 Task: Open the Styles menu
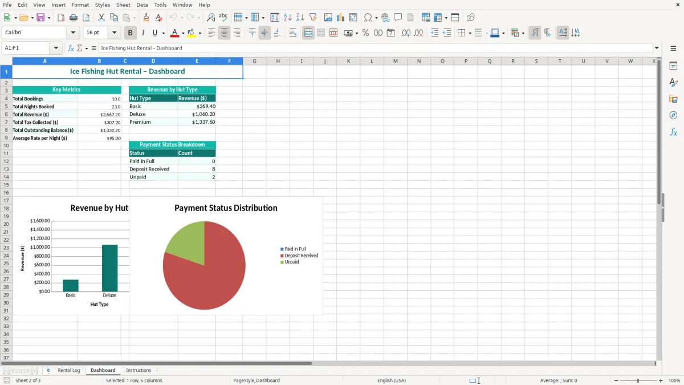tap(103, 5)
